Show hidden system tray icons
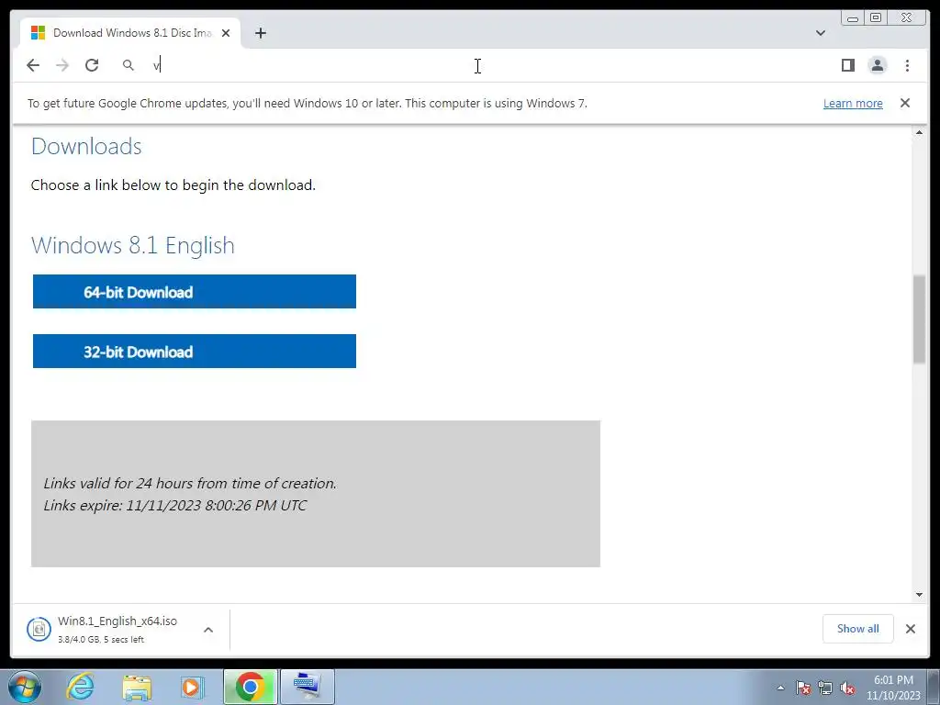This screenshot has width=940, height=705. click(x=780, y=688)
